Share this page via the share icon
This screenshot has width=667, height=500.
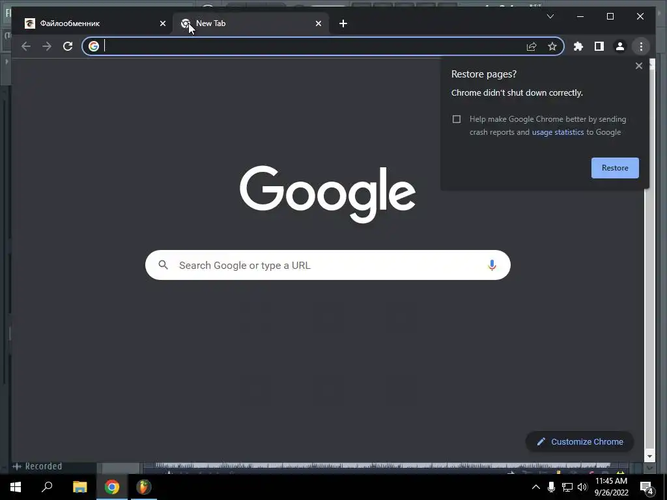click(x=532, y=46)
